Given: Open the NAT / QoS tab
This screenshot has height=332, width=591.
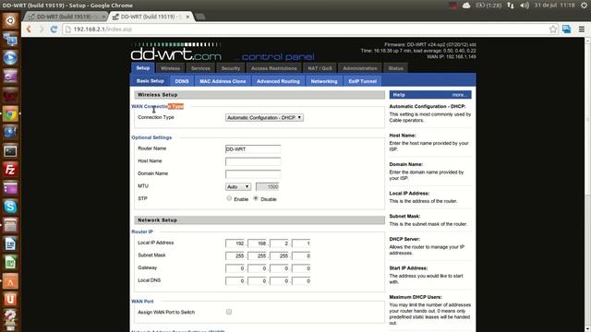Looking at the screenshot, I should click(x=320, y=68).
